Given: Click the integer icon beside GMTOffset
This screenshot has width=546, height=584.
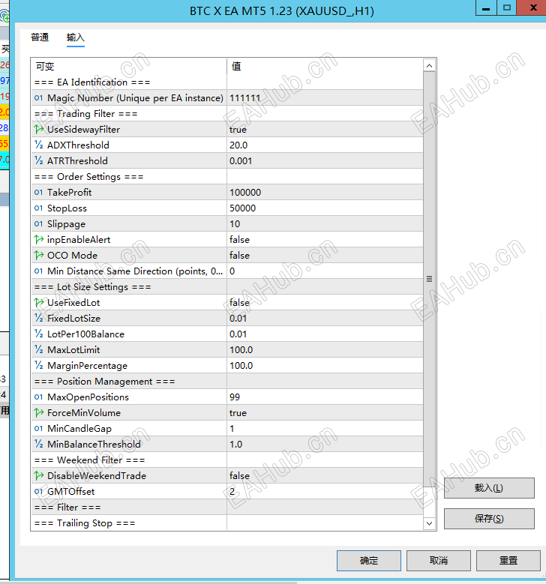Looking at the screenshot, I should 38,492.
